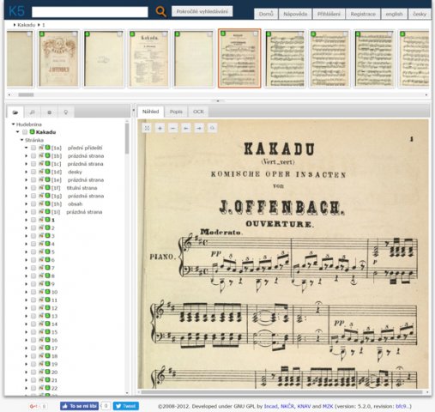435x412 pixels.
Task: Check the [1h] obsah page checkbox
Action: coord(33,203)
